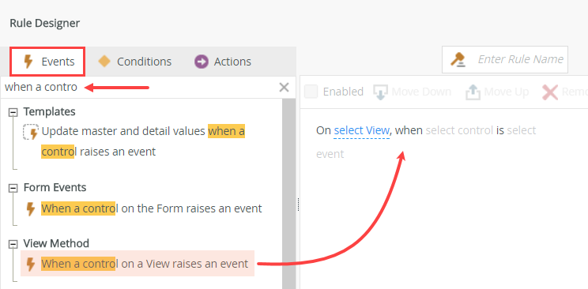Click the select control placeholder link
This screenshot has width=588, height=289.
point(459,130)
